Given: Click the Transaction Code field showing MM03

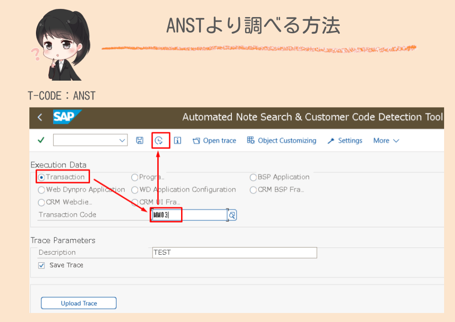Looking at the screenshot, I should point(190,215).
